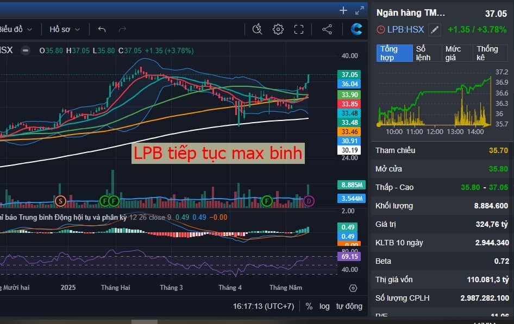Image resolution: width=514 pixels, height=324 pixels.
Task: Click the blue 36.04 price label
Action: (349, 84)
